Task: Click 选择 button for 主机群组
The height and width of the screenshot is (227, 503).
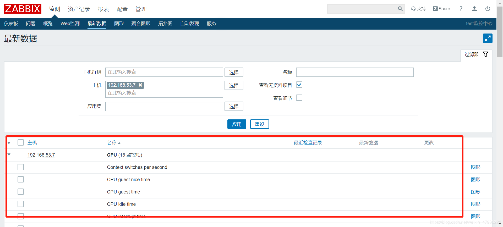Action: click(234, 72)
